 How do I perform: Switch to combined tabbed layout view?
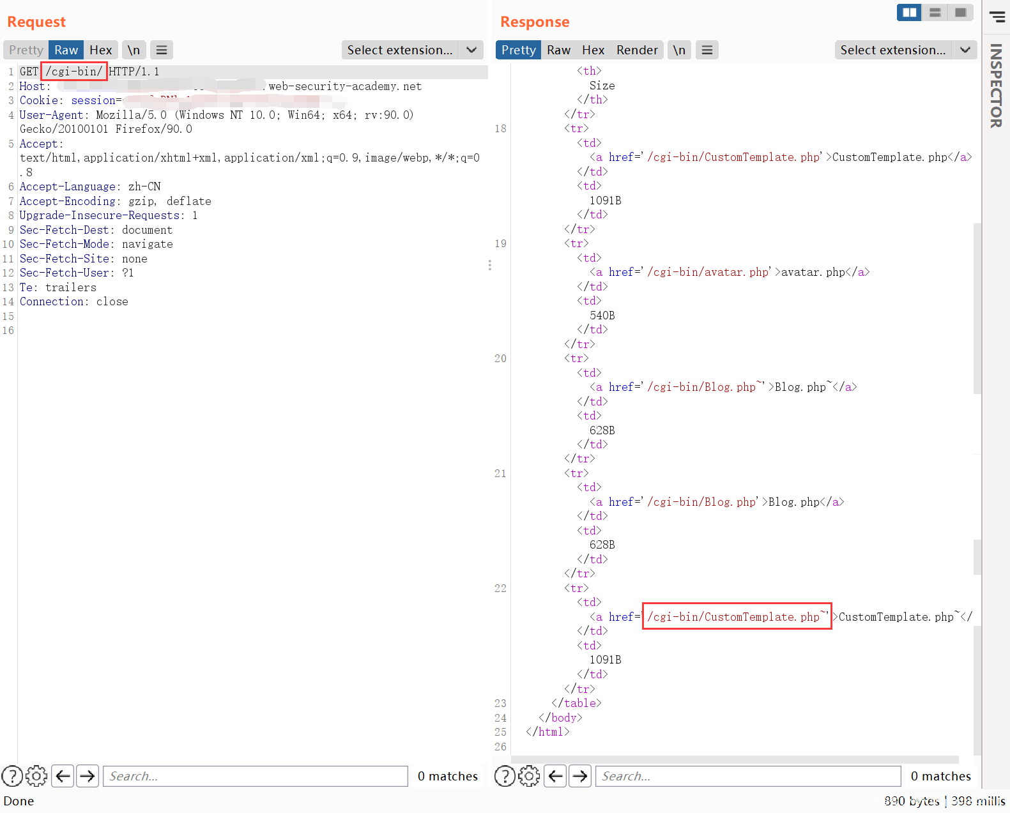[960, 13]
